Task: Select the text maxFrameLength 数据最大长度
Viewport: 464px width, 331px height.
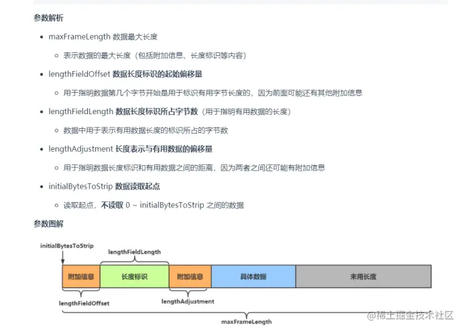Action: [x=103, y=37]
